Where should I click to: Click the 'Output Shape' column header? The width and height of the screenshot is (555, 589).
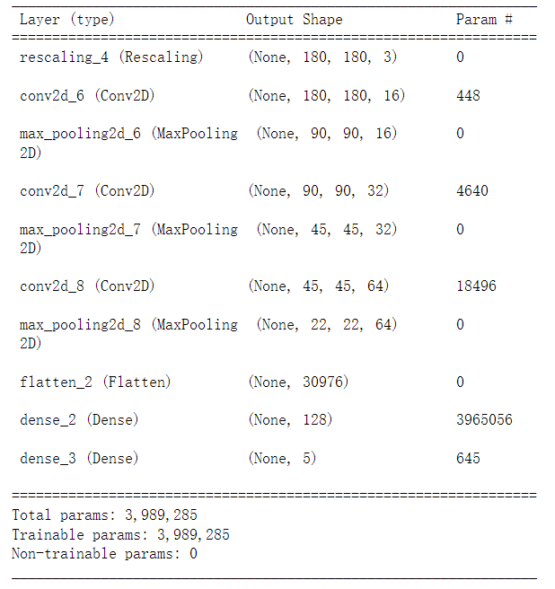(x=295, y=19)
